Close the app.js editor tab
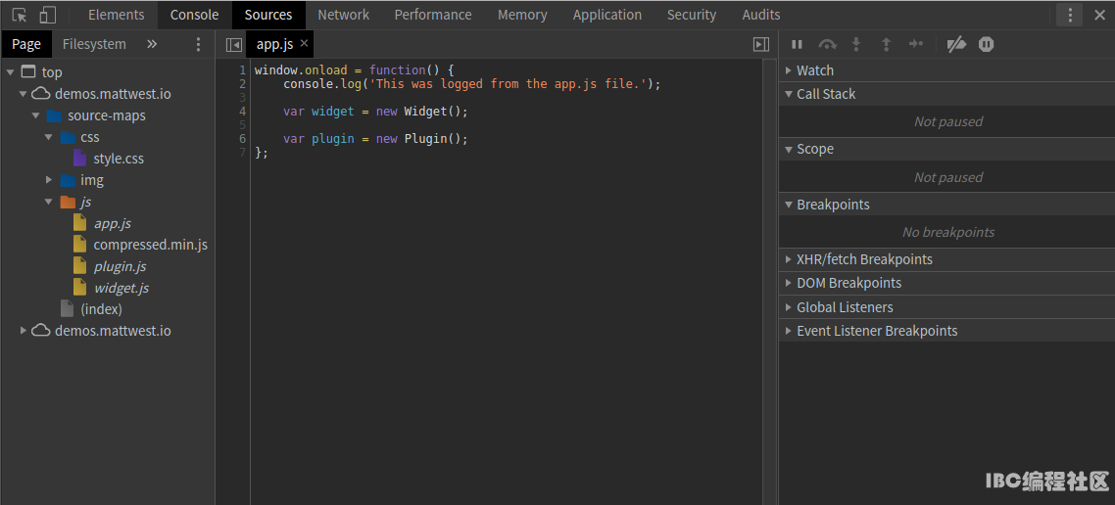This screenshot has height=505, width=1115. [x=304, y=44]
